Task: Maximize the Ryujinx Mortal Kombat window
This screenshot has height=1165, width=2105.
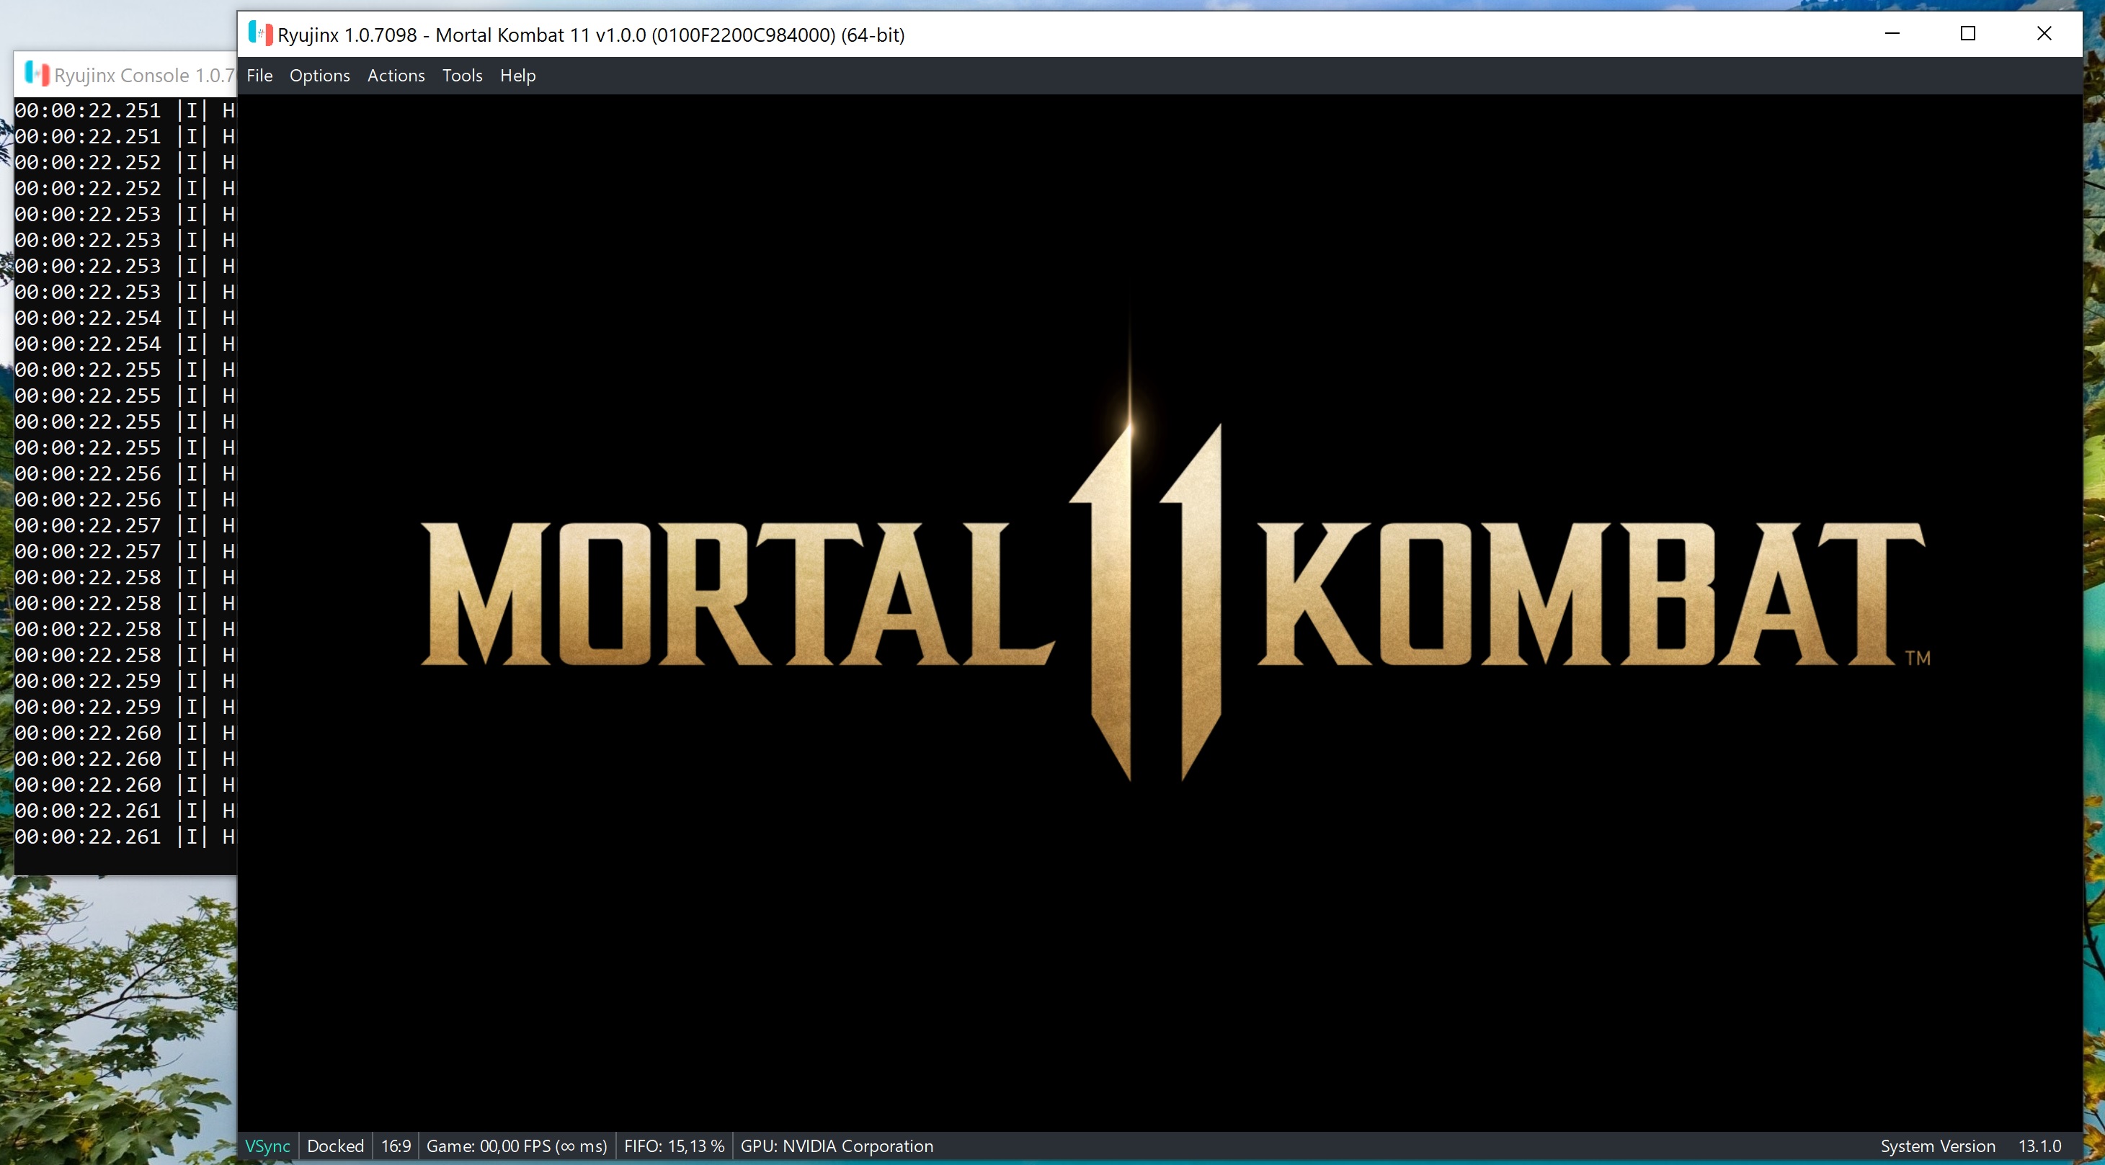Action: pyautogui.click(x=1967, y=33)
